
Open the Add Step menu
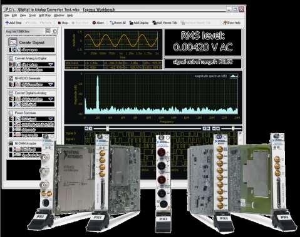pyautogui.click(x=45, y=16)
